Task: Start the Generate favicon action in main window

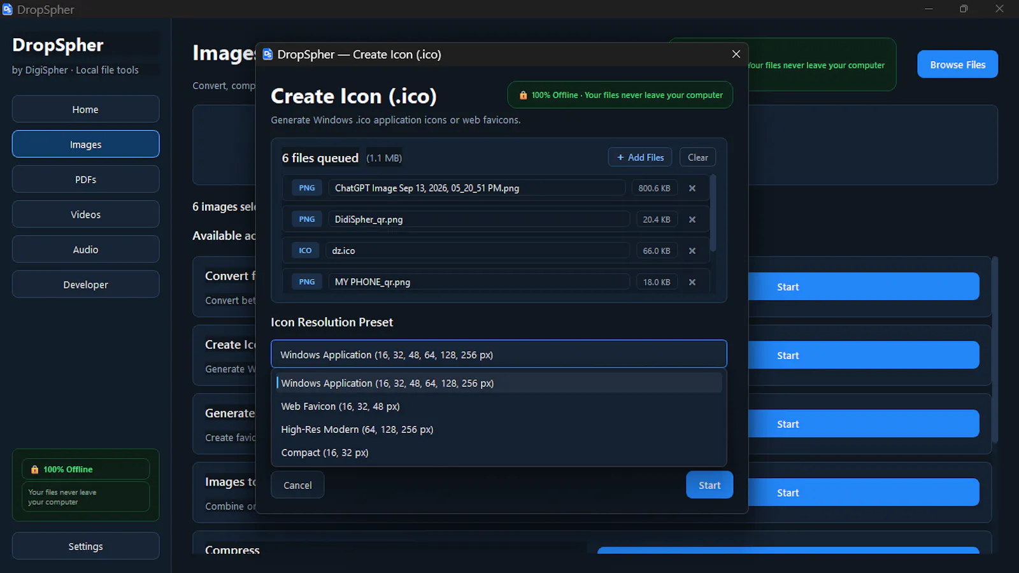Action: [x=863, y=424]
